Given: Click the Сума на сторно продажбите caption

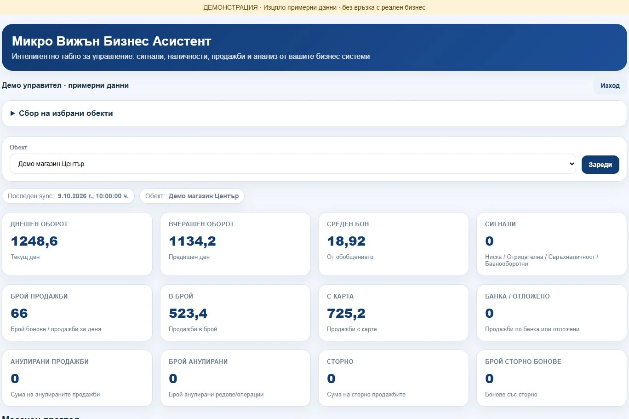Looking at the screenshot, I should (366, 395).
